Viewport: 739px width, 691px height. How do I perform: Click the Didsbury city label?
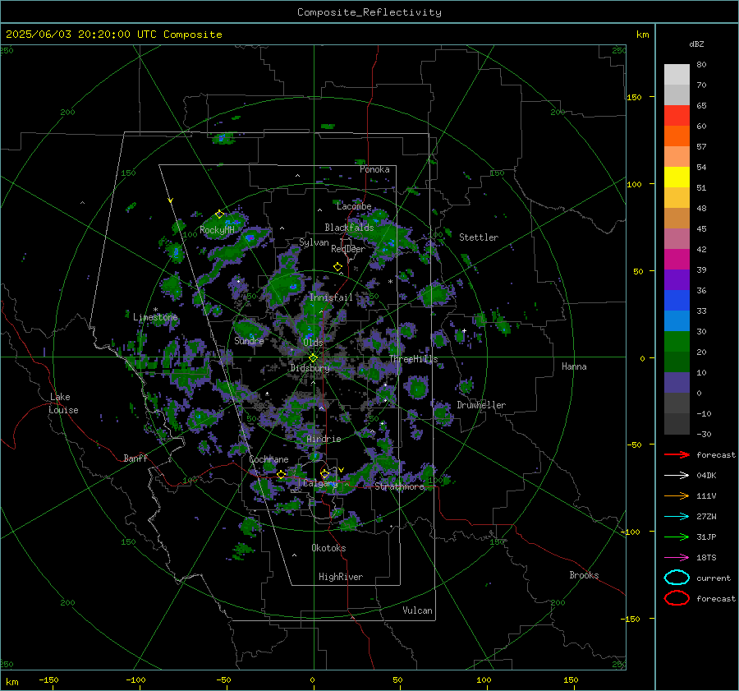[310, 368]
